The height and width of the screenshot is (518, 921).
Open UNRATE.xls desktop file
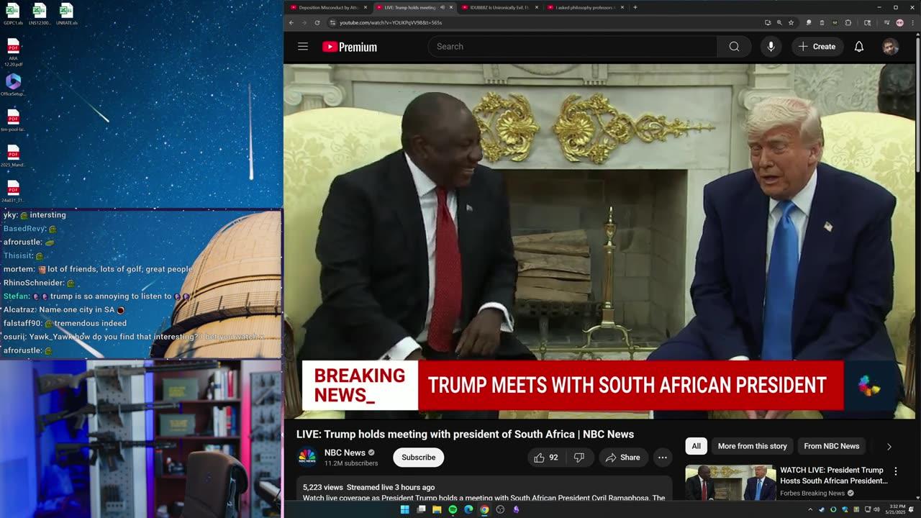[66, 14]
